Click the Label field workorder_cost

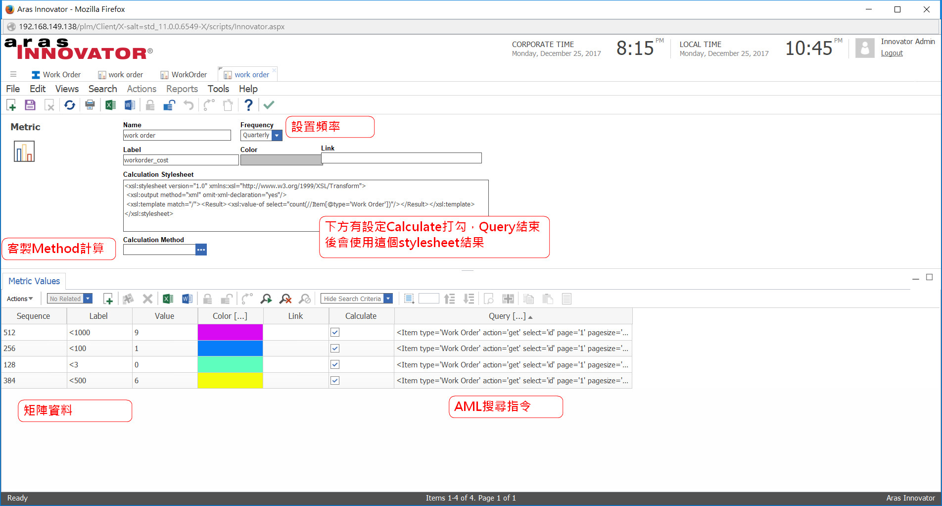pos(181,160)
